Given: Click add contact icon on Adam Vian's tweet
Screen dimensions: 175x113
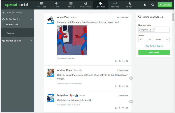Looking at the screenshot, I should pos(116,61).
